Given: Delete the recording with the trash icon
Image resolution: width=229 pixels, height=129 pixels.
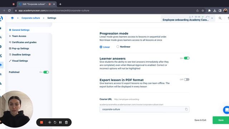Looking at the screenshot, I should coord(66,122).
